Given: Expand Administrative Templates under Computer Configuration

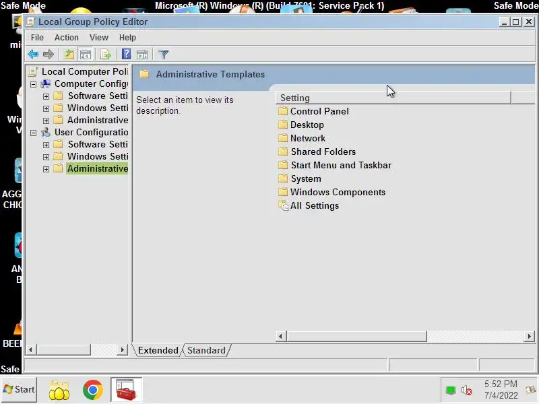Looking at the screenshot, I should pyautogui.click(x=46, y=121).
